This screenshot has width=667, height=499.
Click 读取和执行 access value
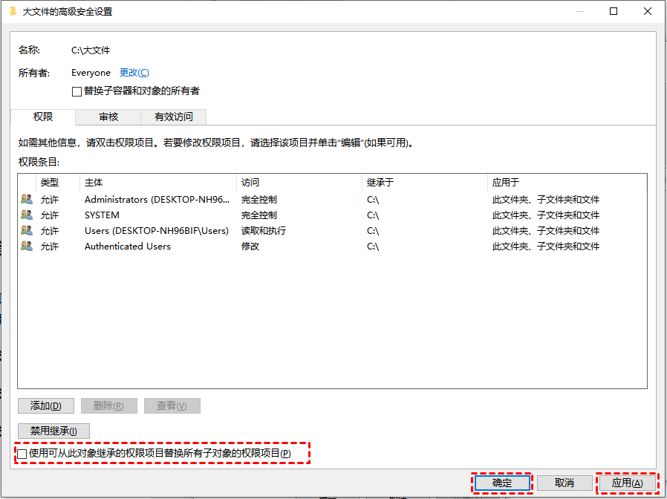[x=264, y=231]
